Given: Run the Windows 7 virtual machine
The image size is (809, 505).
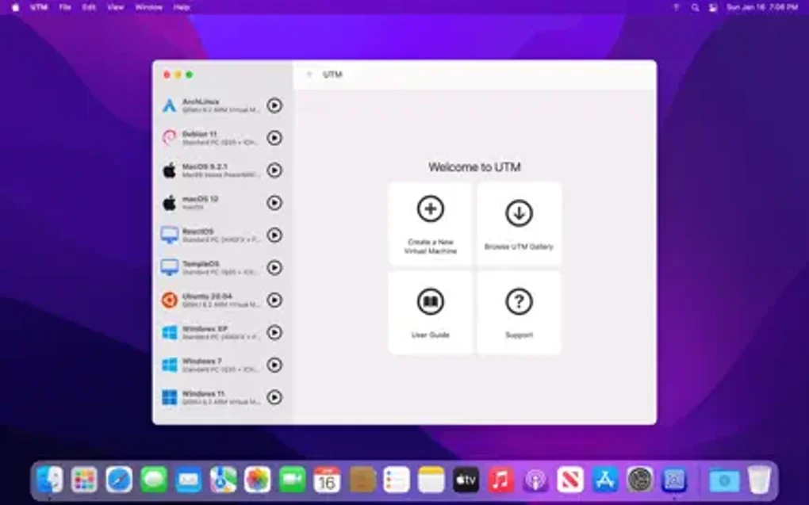Looking at the screenshot, I should (274, 365).
